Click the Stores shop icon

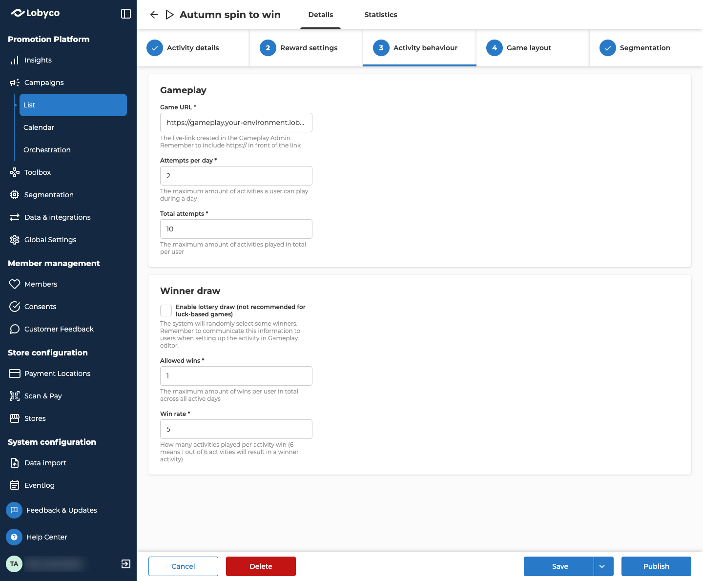pyautogui.click(x=15, y=418)
